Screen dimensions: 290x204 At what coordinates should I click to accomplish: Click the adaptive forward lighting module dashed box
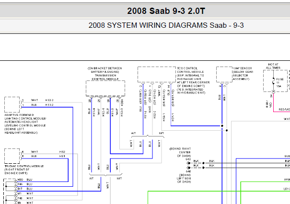click(x=12, y=104)
